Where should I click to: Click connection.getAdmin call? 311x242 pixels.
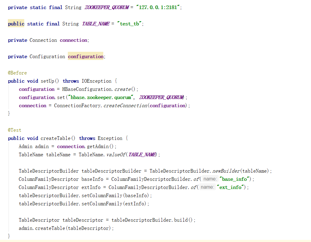coord(85,146)
